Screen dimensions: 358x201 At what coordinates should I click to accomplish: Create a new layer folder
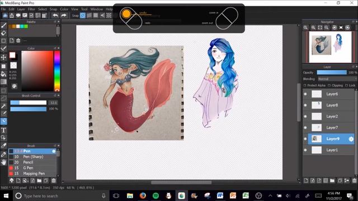point(332,181)
